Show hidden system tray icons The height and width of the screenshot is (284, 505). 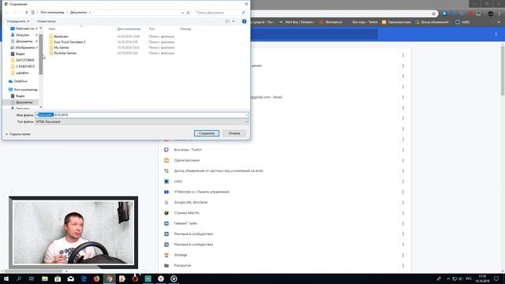coord(448,278)
